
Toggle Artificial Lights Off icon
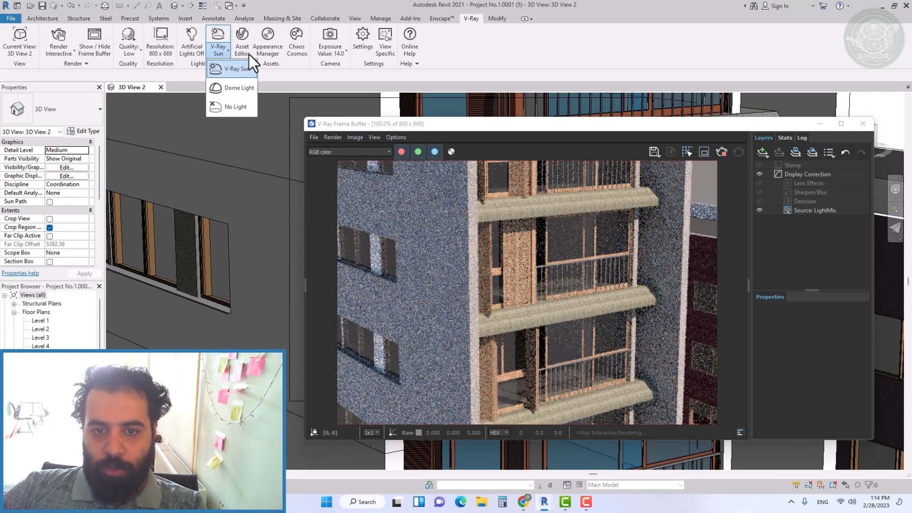(191, 35)
